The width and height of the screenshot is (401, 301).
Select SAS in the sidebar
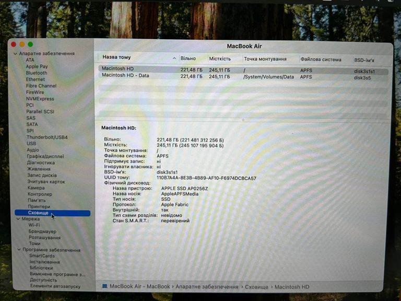pyautogui.click(x=31, y=118)
